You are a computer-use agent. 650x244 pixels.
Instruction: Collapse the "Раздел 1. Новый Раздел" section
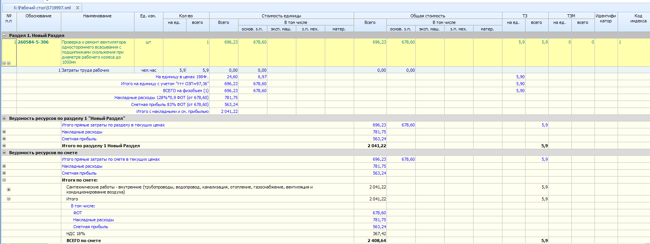pyautogui.click(x=4, y=35)
